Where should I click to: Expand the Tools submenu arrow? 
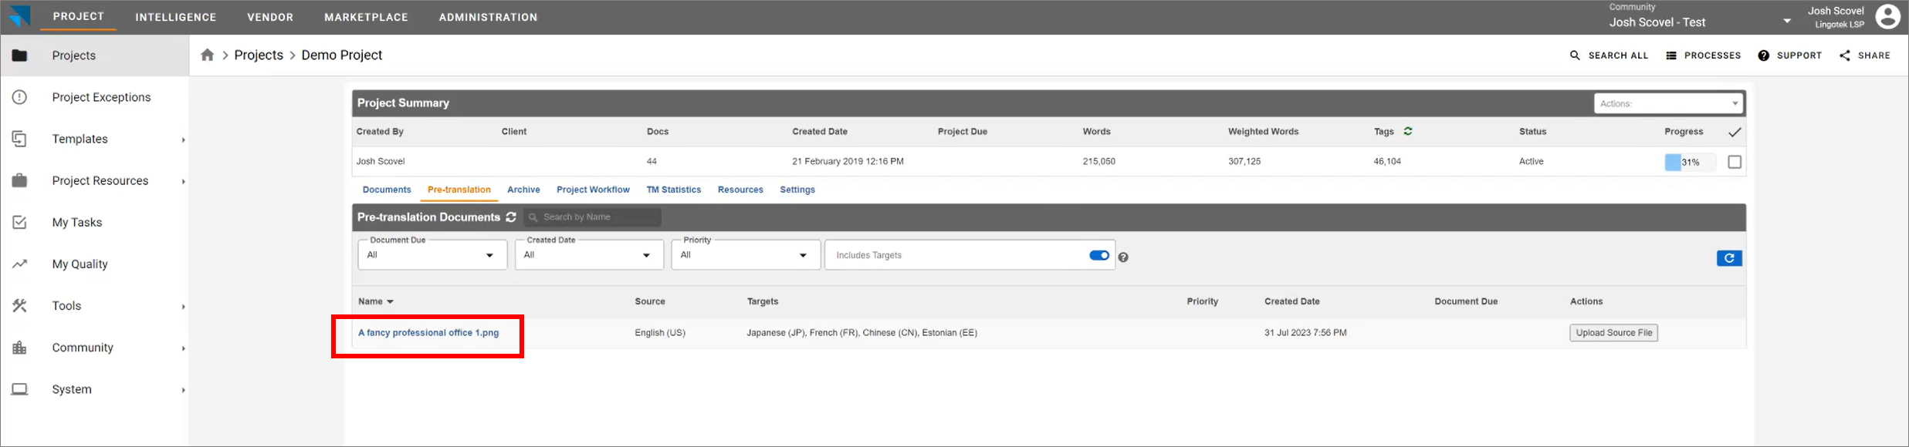coord(183,307)
